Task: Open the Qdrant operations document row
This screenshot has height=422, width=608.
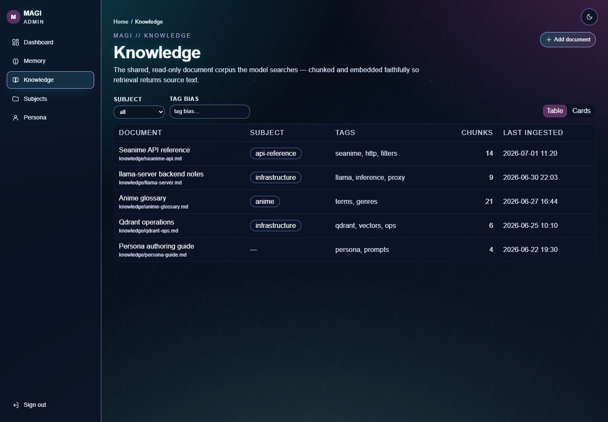Action: tap(355, 226)
